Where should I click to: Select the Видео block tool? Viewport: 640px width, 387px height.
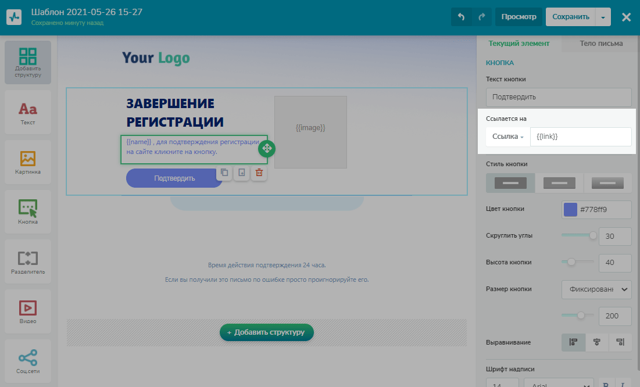(28, 311)
